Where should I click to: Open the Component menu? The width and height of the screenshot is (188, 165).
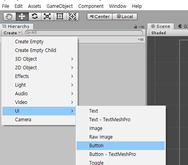pyautogui.click(x=91, y=6)
